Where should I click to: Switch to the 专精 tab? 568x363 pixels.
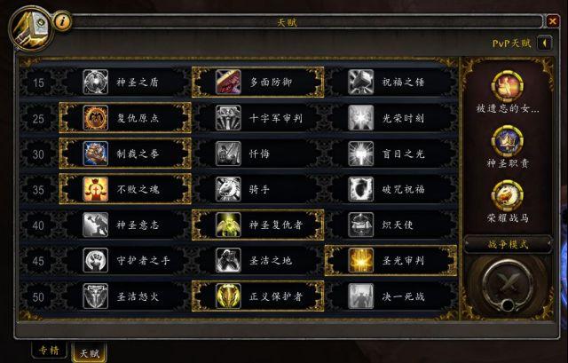pyautogui.click(x=50, y=351)
